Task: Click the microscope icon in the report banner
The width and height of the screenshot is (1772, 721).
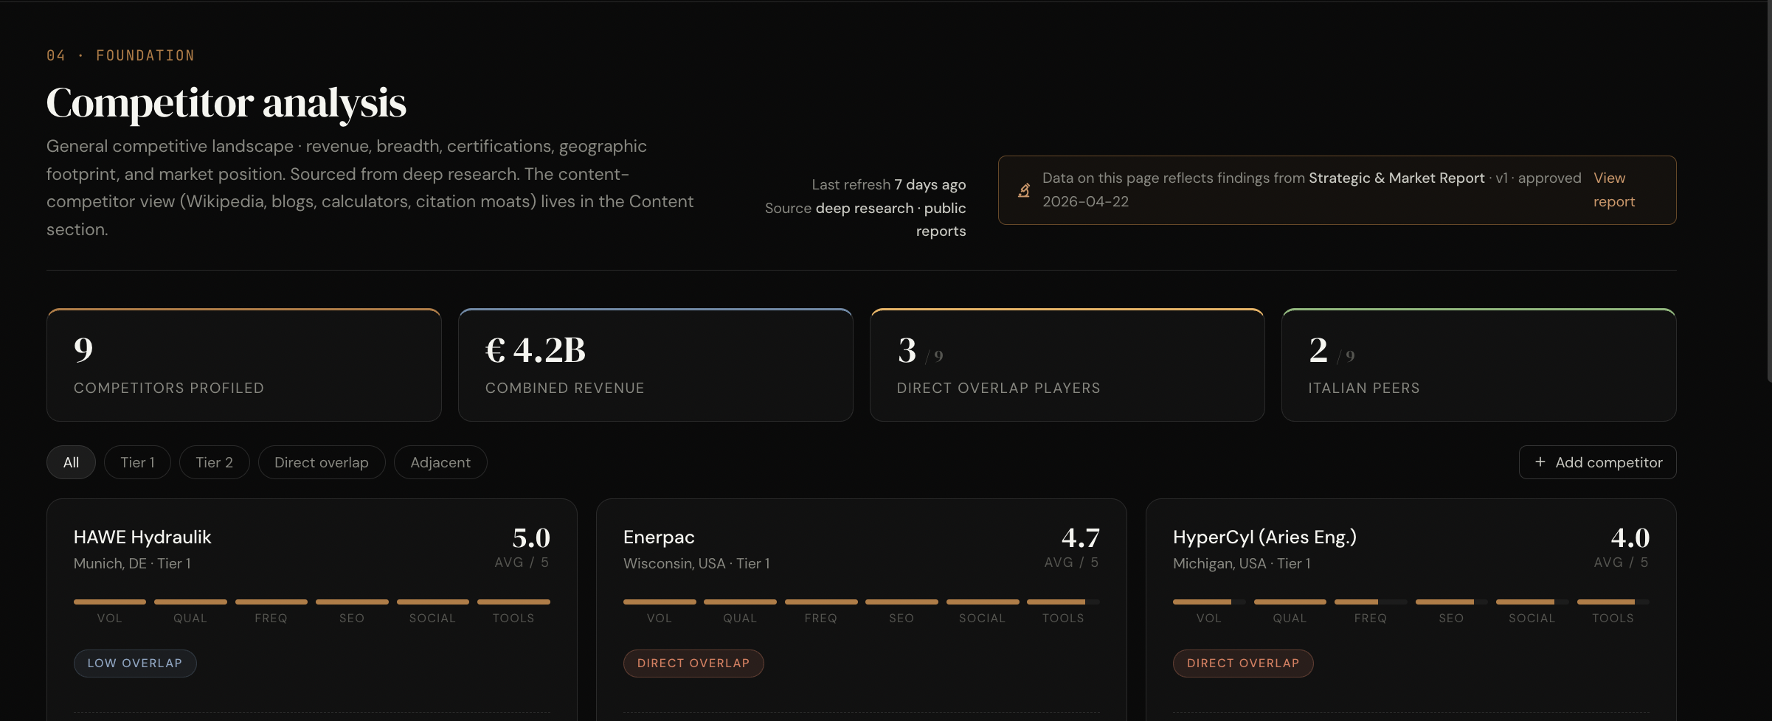Action: coord(1024,190)
